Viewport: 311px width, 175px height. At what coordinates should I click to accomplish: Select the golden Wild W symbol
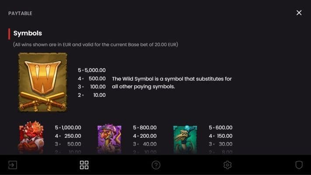point(43,82)
